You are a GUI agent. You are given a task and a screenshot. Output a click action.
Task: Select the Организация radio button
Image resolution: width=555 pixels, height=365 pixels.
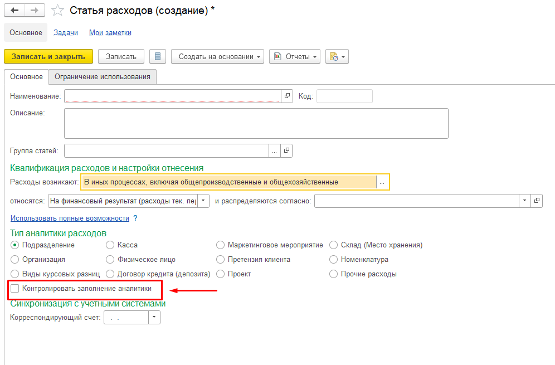click(15, 259)
